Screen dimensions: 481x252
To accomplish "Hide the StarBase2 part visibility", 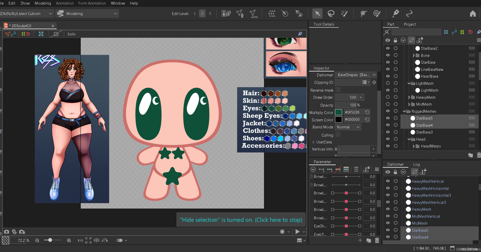I will tap(388, 48).
